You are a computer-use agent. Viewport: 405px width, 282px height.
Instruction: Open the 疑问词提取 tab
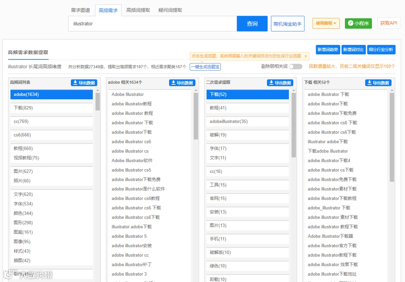pos(170,10)
